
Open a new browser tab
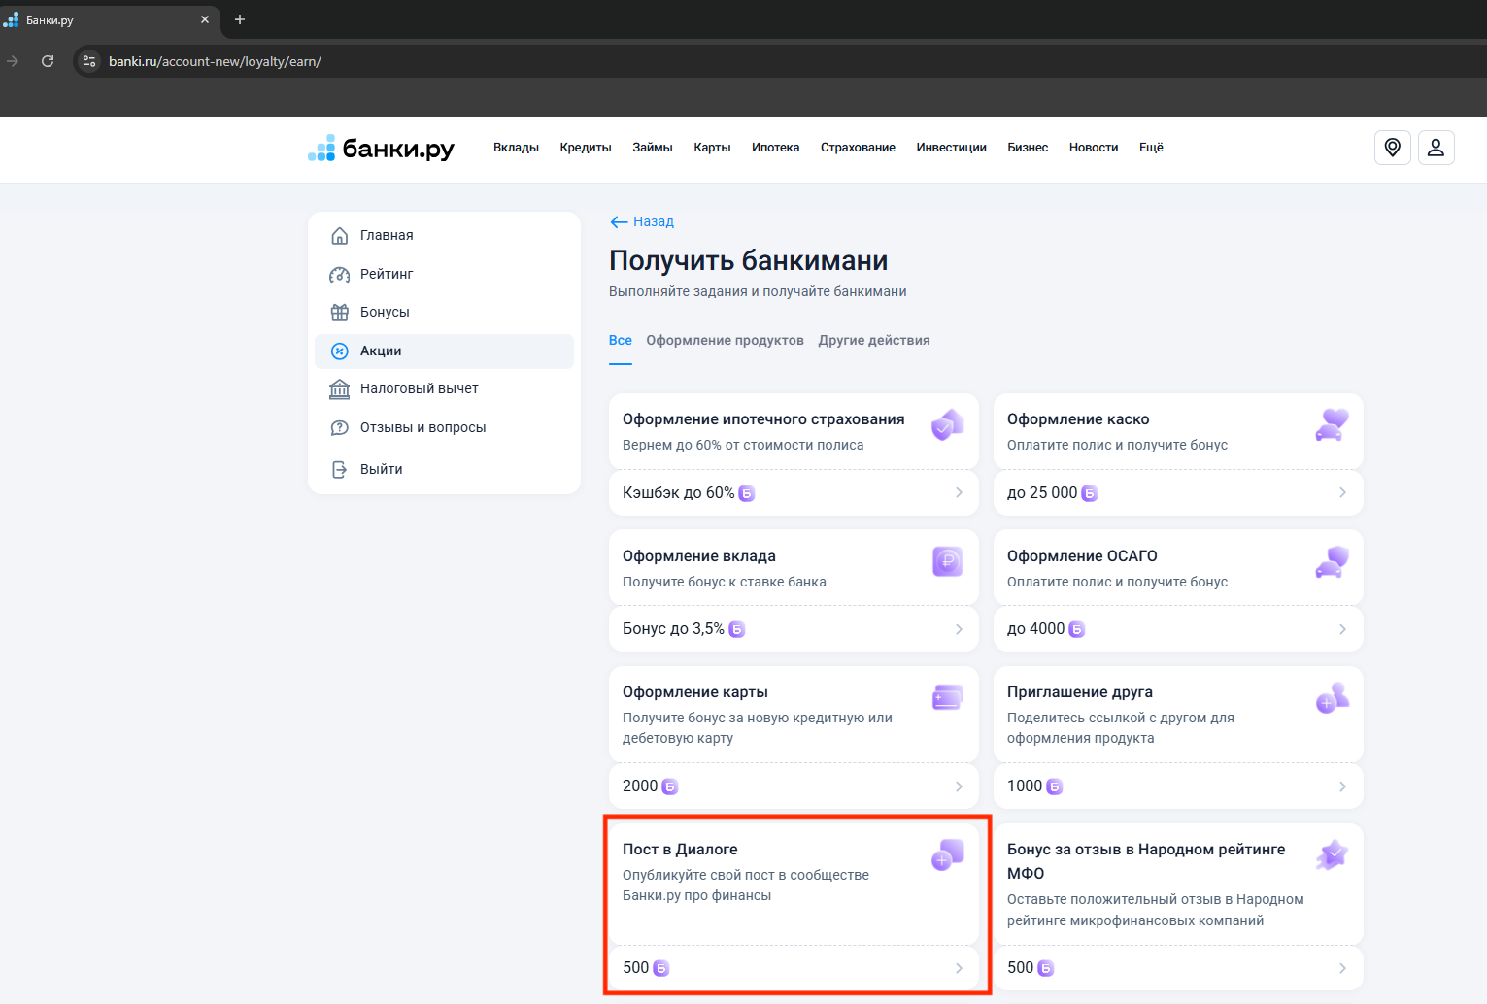coord(240,19)
